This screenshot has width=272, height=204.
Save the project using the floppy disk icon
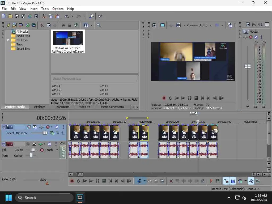(17, 16)
